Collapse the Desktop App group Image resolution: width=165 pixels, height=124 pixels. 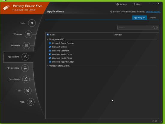[x=47, y=39]
